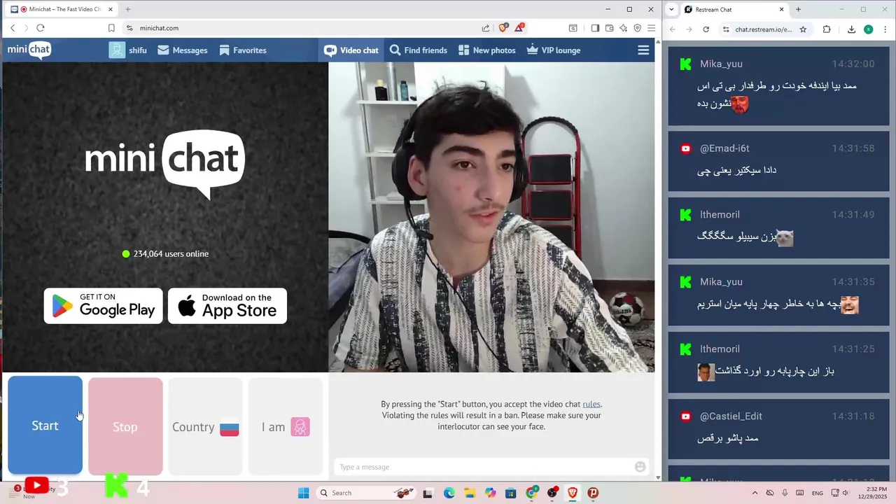
Task: Reload the Minichat page in Brave
Action: tap(40, 28)
